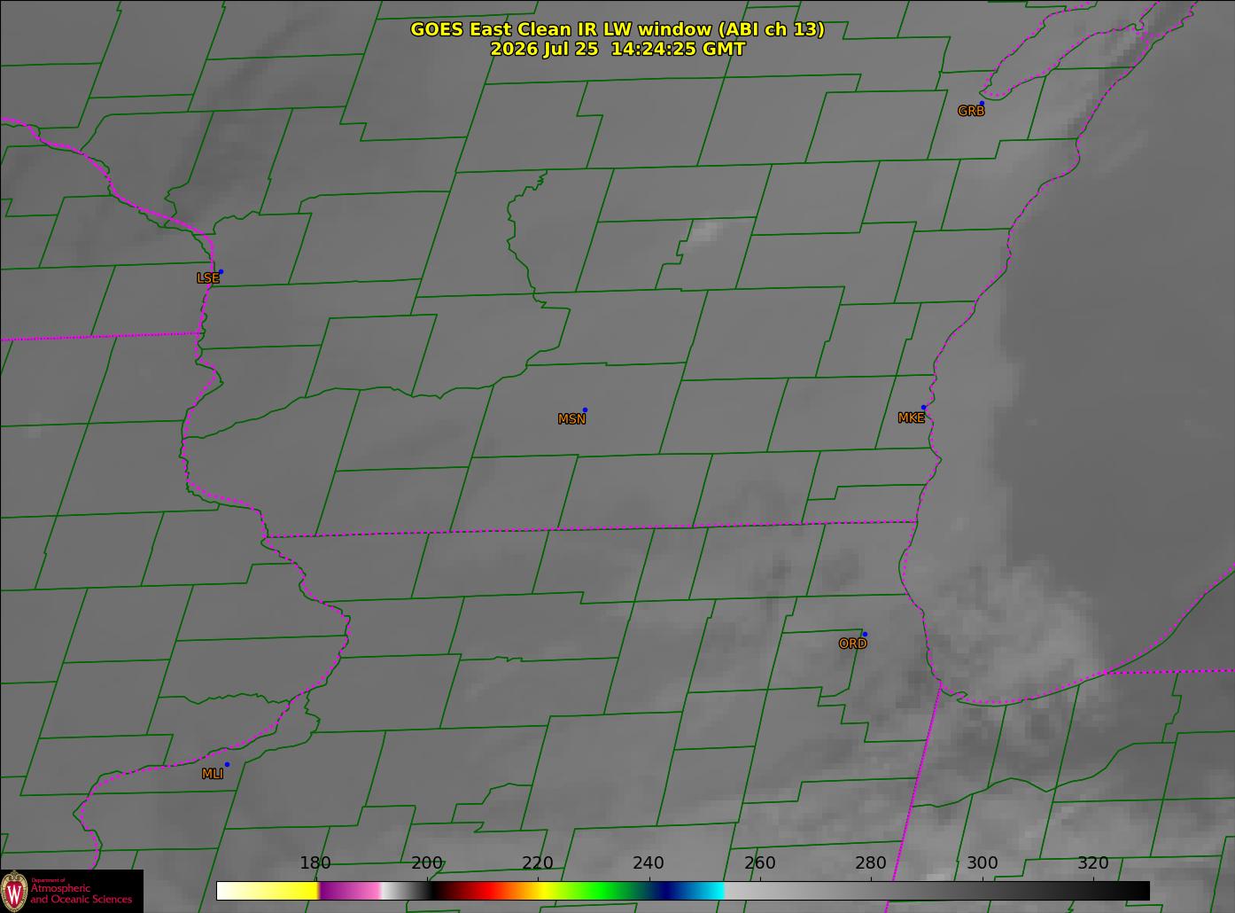Click the 240 tick label on scale
1235x913 pixels.
click(649, 863)
